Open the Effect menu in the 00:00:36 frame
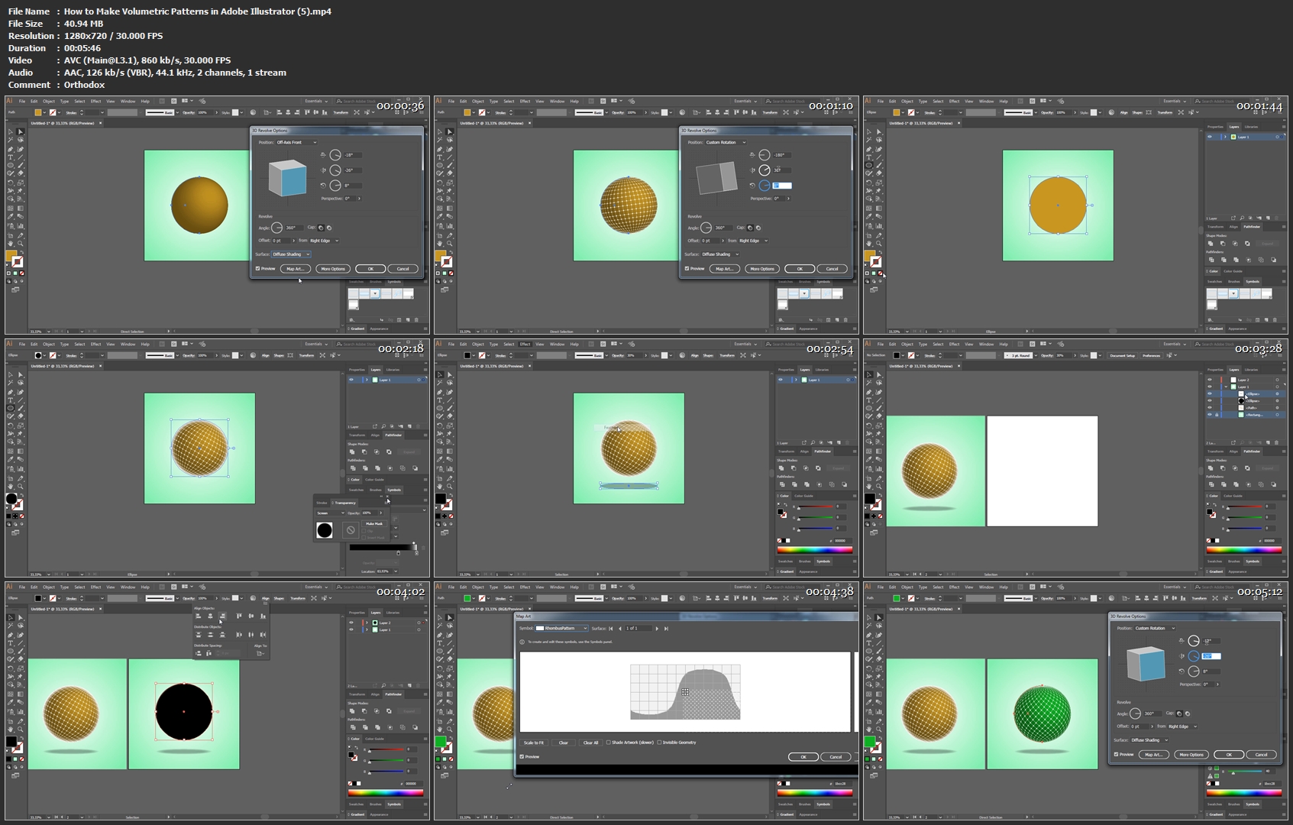This screenshot has height=825, width=1293. click(x=95, y=101)
